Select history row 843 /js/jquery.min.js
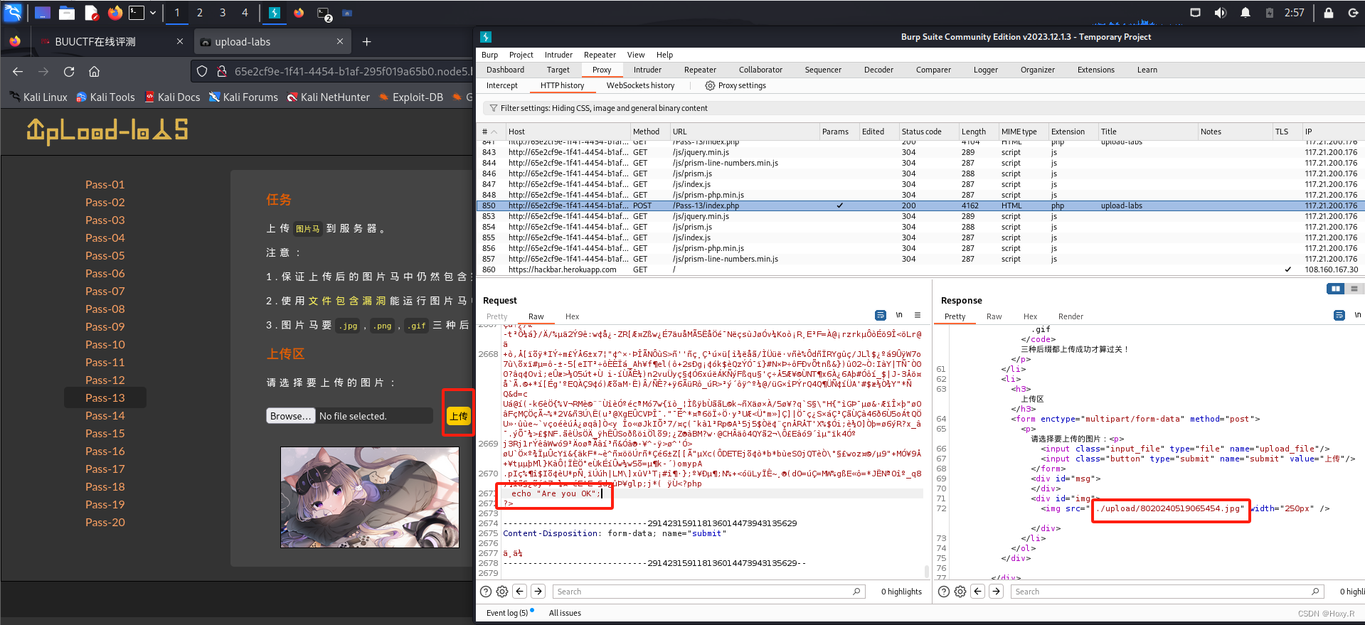The image size is (1365, 625). pyautogui.click(x=920, y=152)
